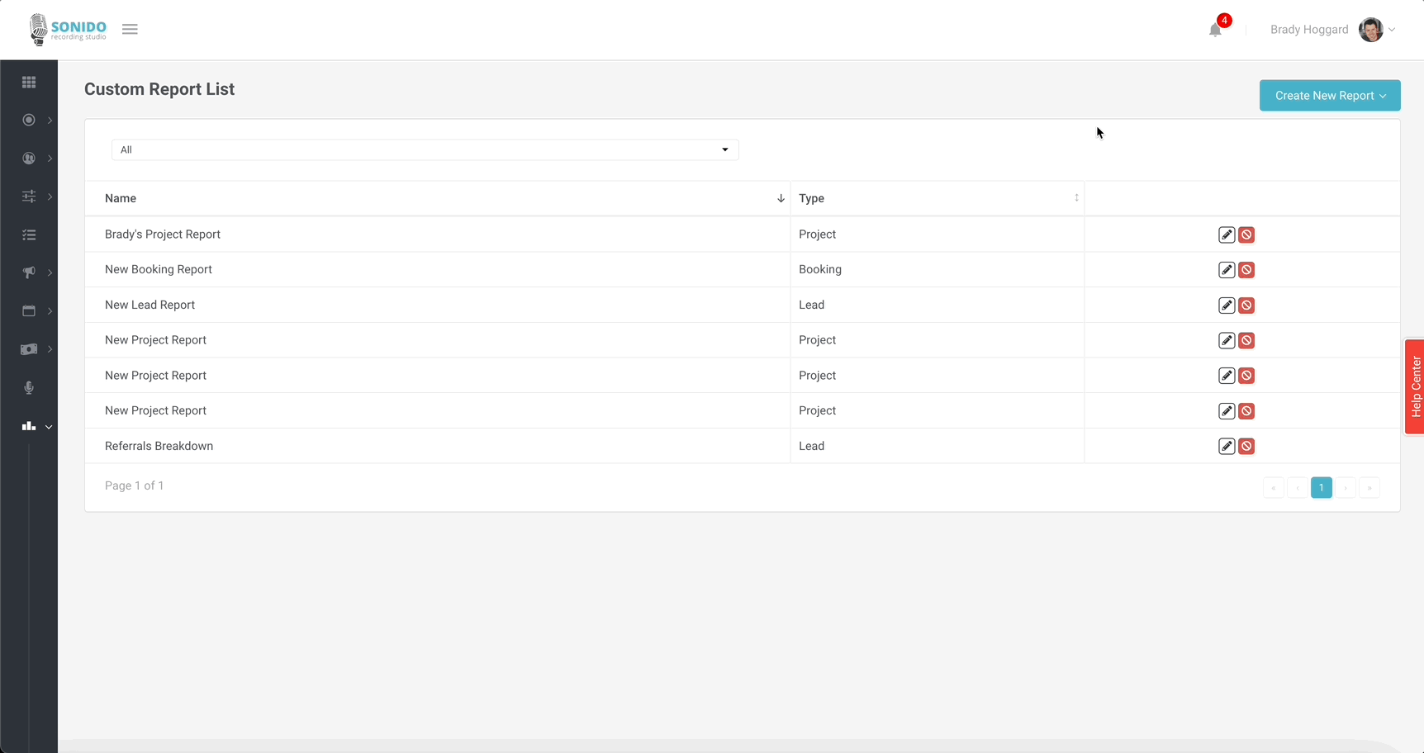Collapse the reports bar chart sidebar section

click(36, 426)
